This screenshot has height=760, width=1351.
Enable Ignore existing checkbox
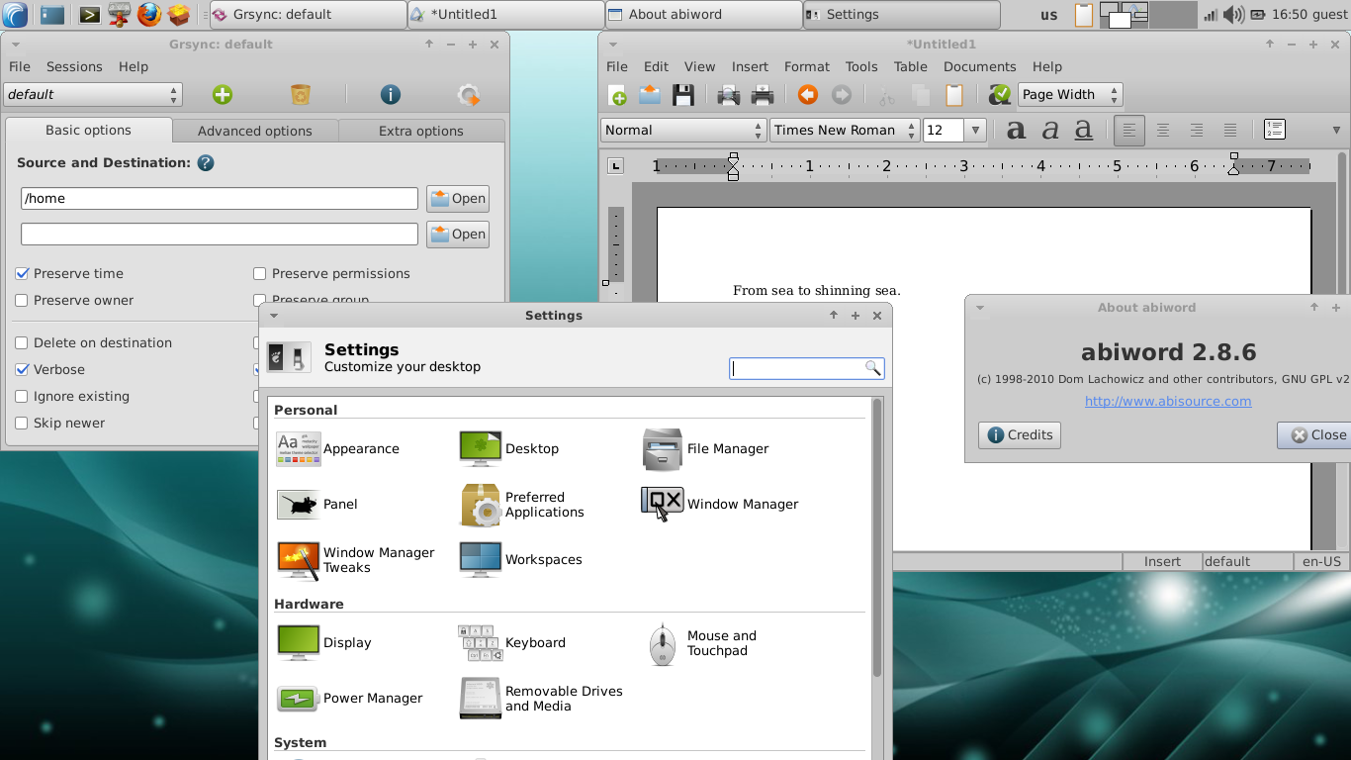coord(72,396)
